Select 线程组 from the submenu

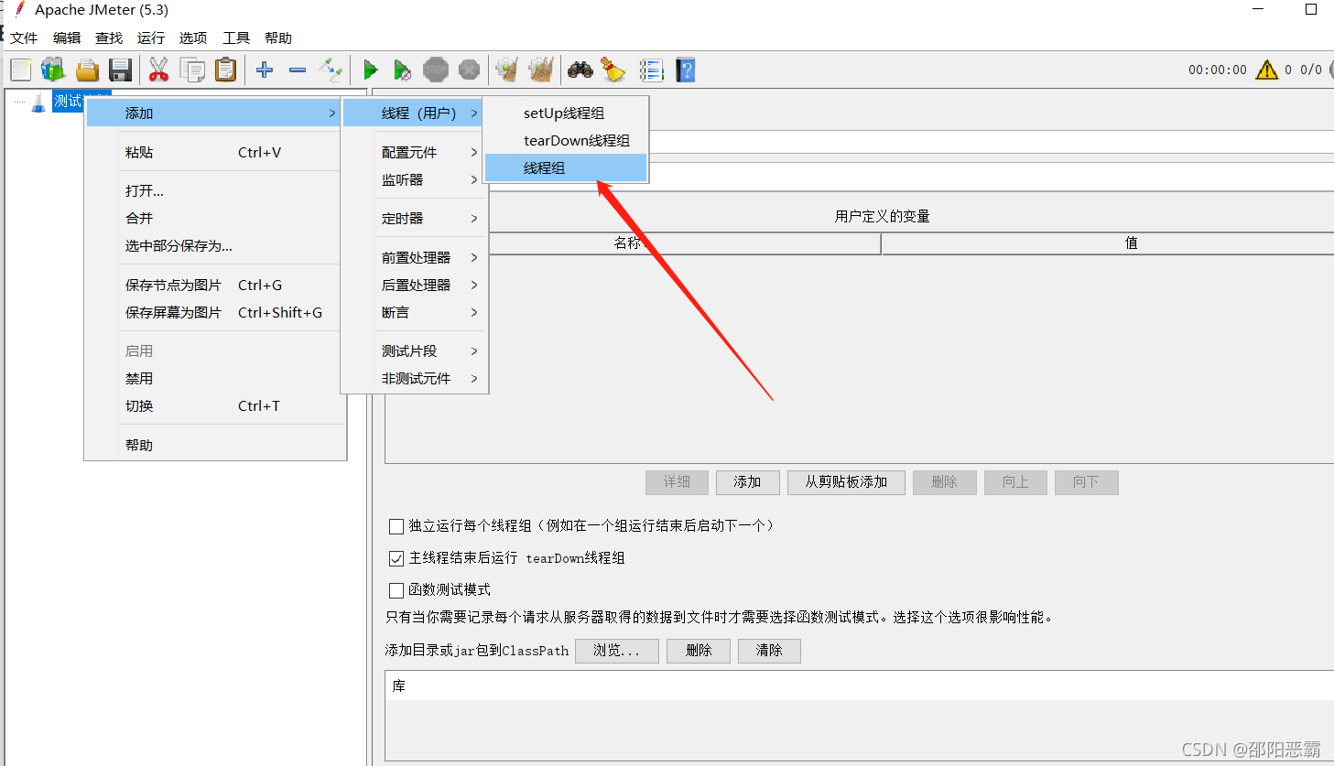[566, 167]
